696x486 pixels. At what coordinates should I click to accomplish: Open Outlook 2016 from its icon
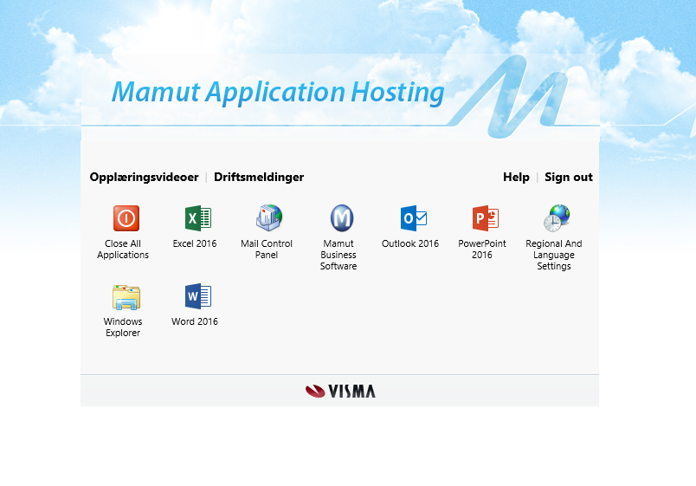click(x=413, y=218)
